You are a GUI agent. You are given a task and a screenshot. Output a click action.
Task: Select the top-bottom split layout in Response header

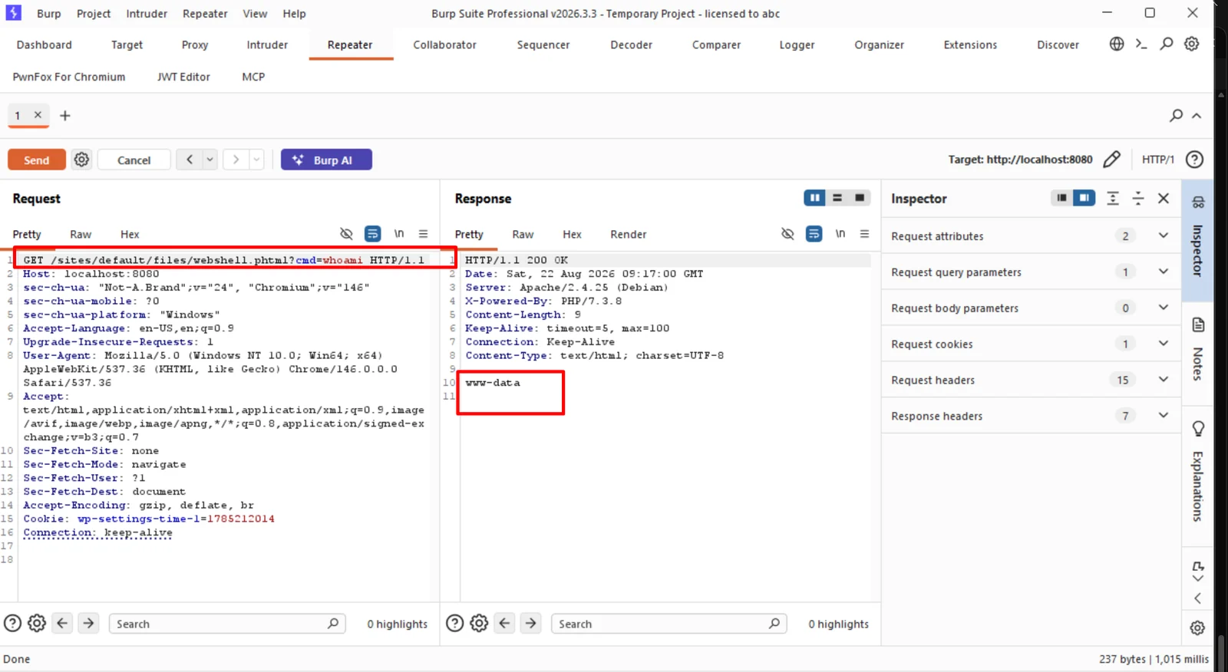coord(837,198)
